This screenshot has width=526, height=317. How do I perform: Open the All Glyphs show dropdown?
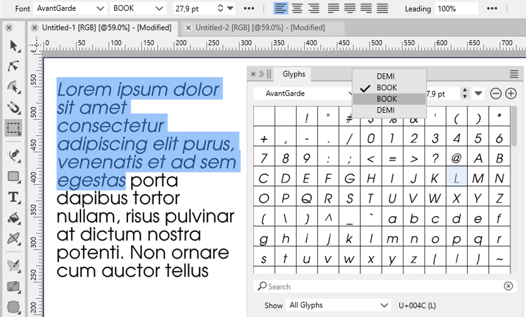tap(338, 305)
